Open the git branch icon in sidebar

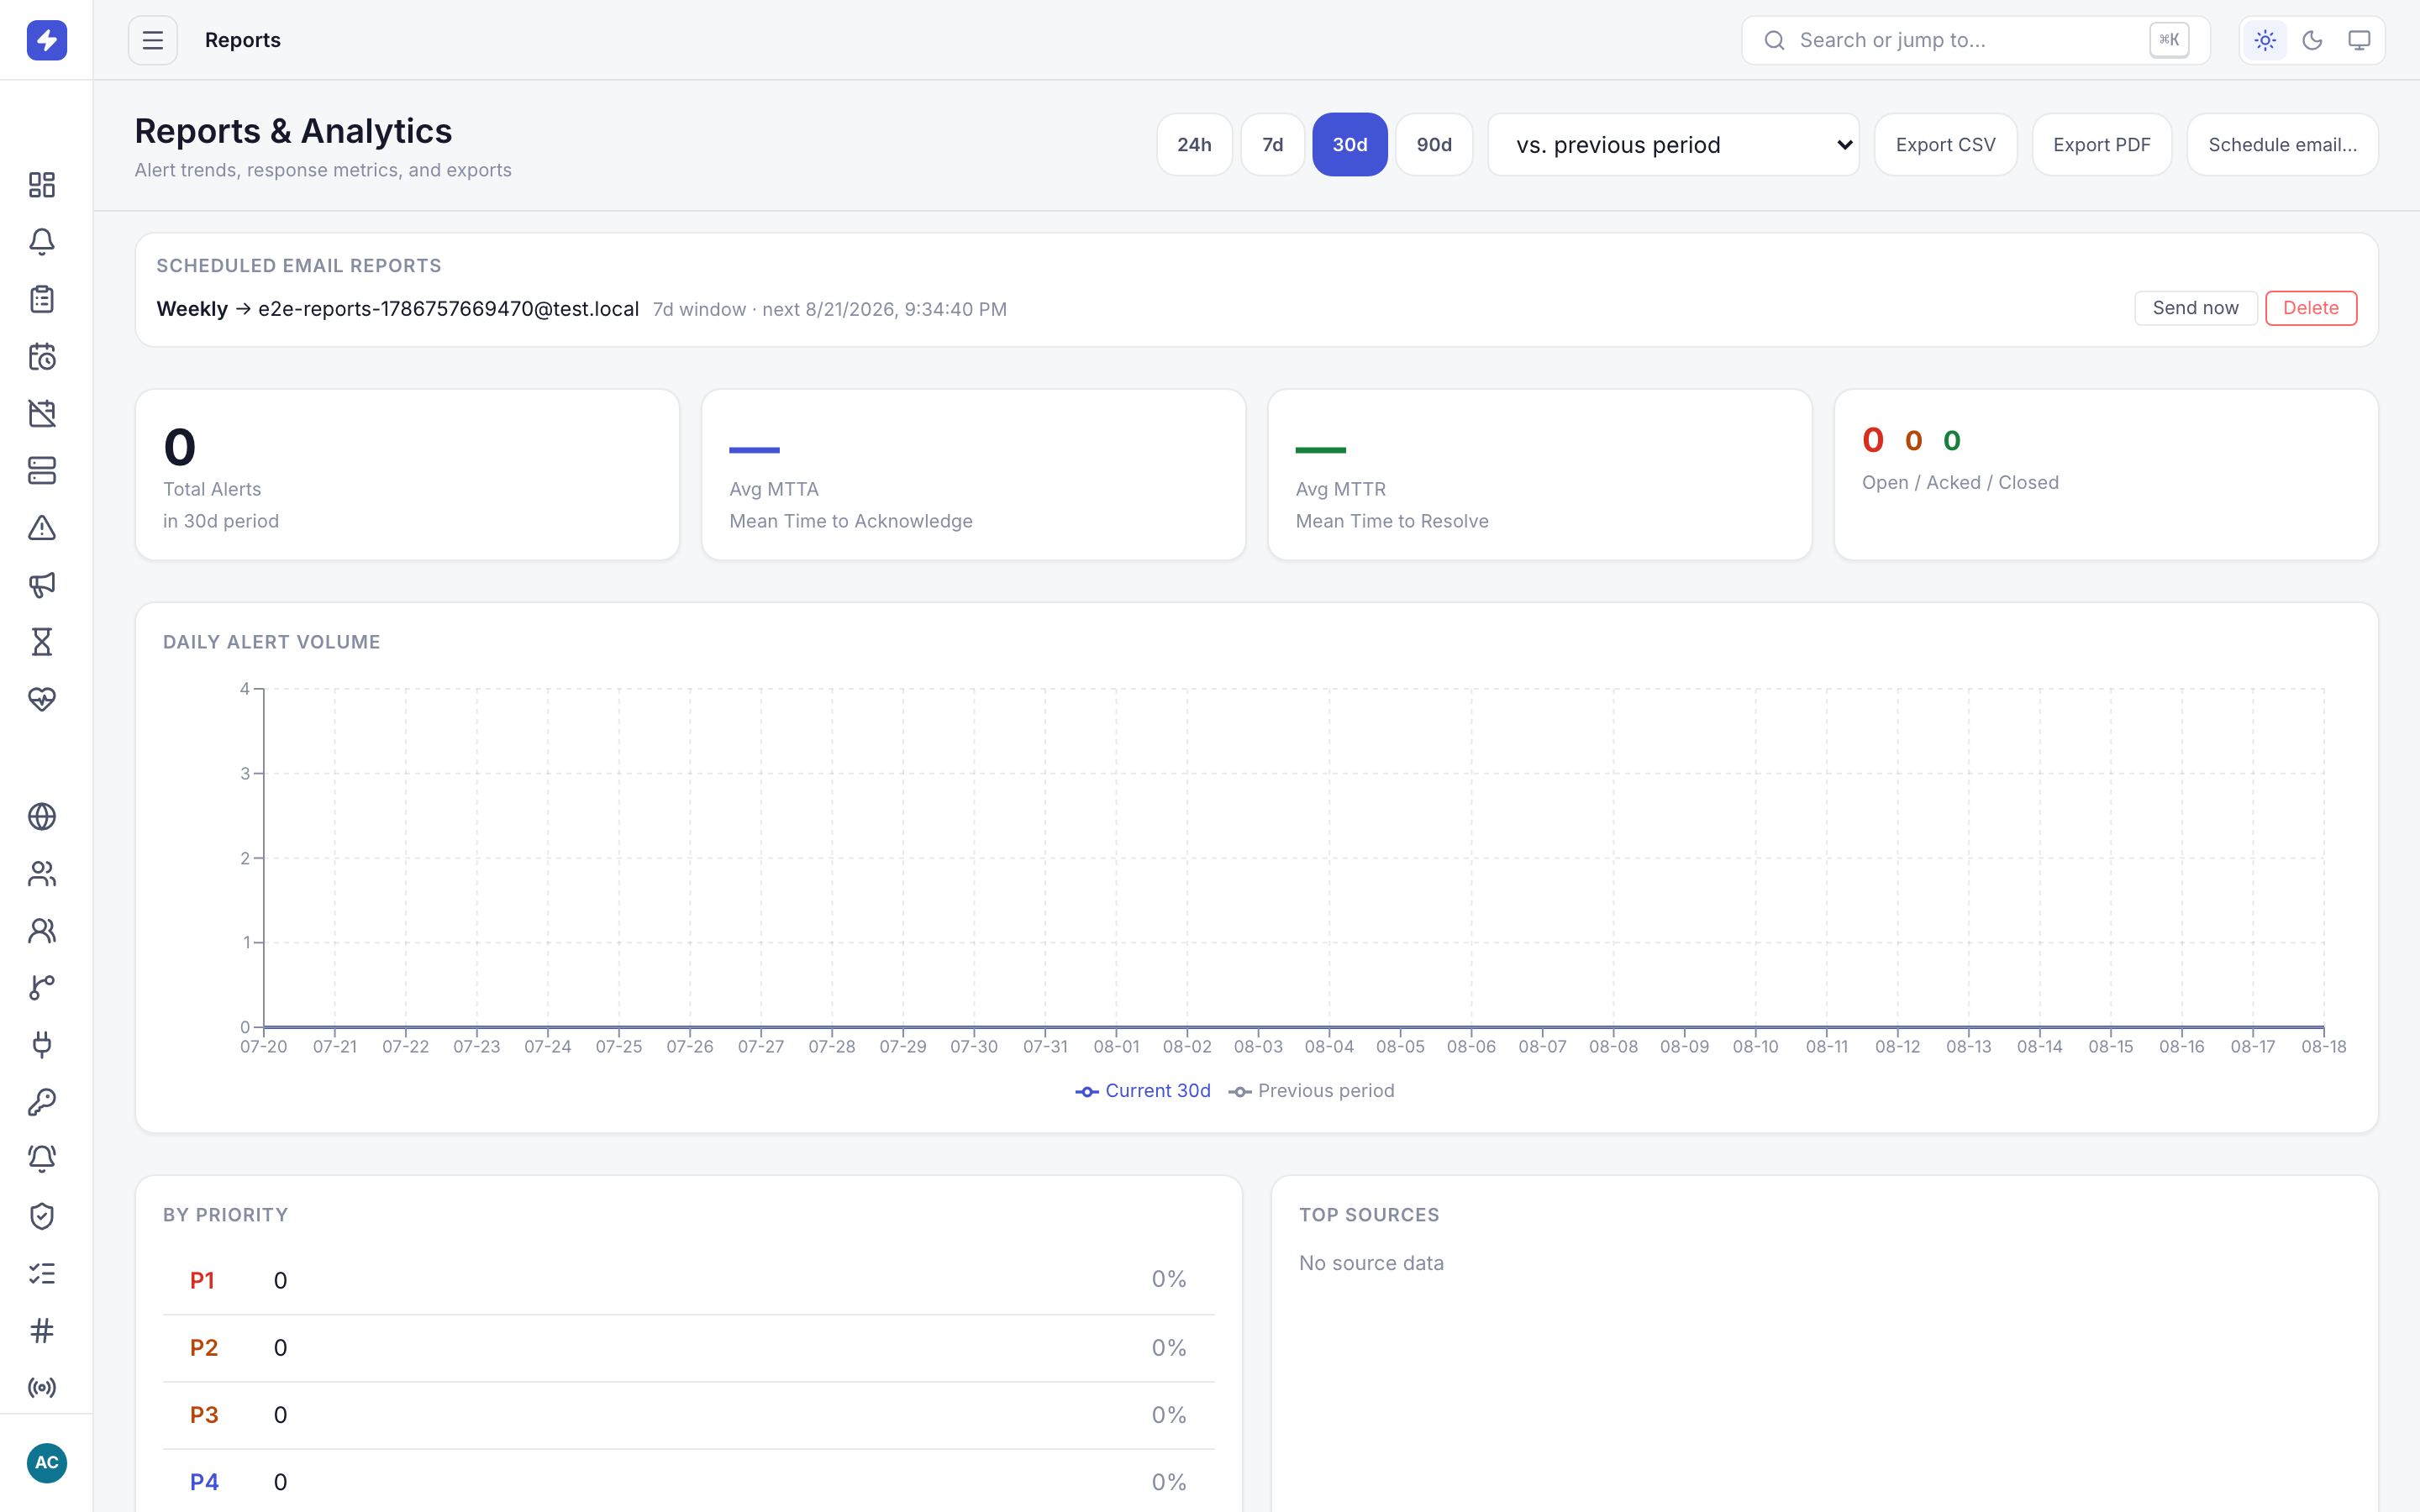[42, 987]
